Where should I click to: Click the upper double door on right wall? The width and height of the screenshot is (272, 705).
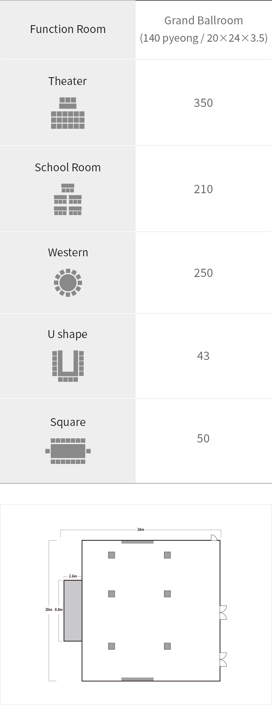[x=223, y=613]
